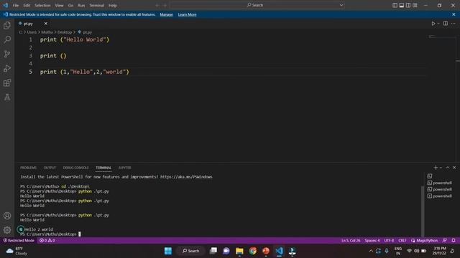
Task: Open the Edit menu
Action: [x=27, y=5]
